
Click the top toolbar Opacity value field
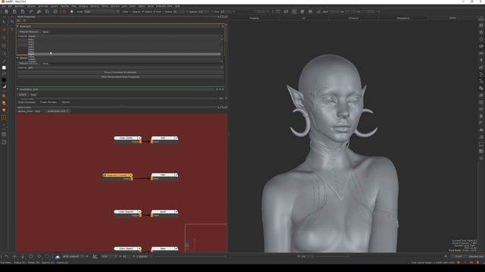click(204, 12)
